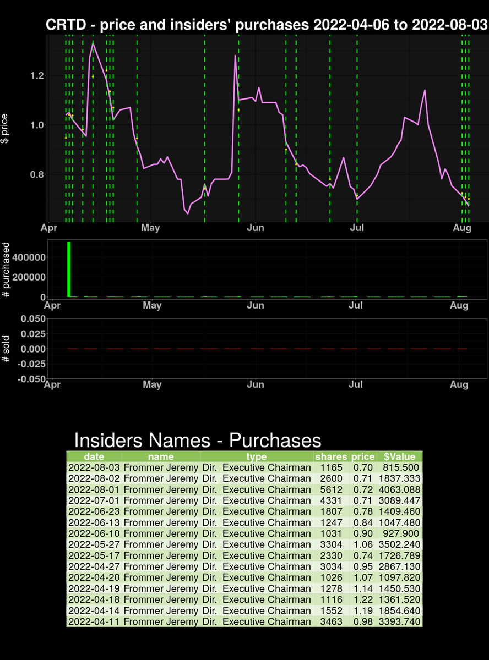
Task: Select the date cell 2022-04-18
Action: (94, 599)
